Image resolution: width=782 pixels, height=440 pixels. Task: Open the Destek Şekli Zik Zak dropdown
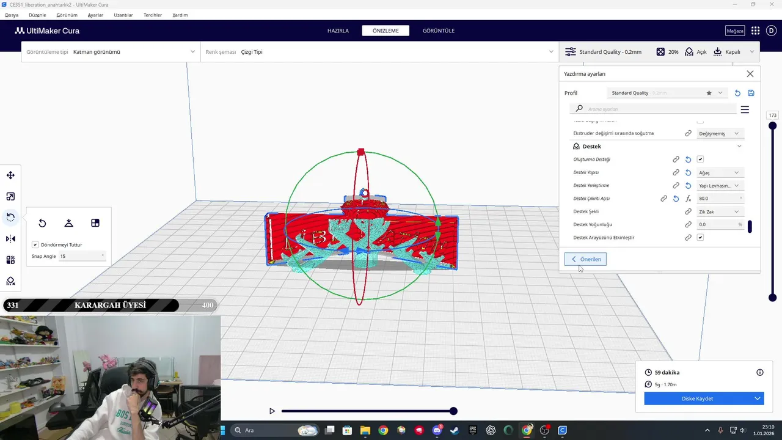[x=720, y=211]
